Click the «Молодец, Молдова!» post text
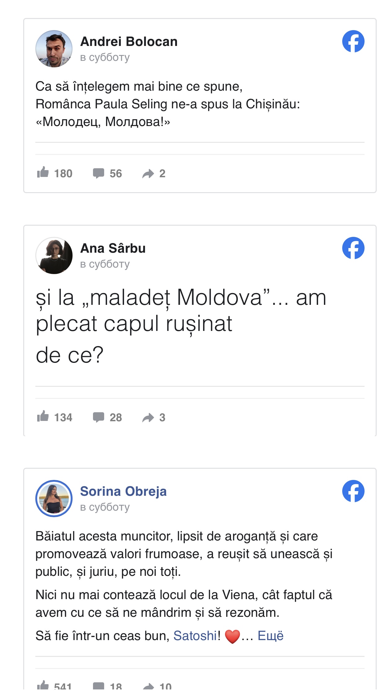Image resolution: width=385 pixels, height=691 pixels. pos(103,122)
